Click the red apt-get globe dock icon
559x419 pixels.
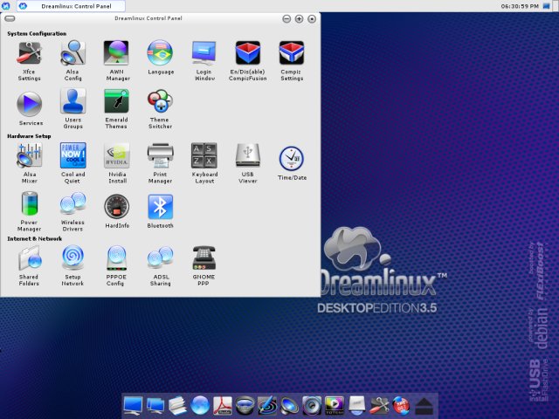[x=402, y=406]
